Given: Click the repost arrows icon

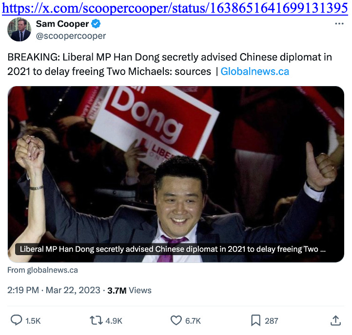Looking at the screenshot, I should (96, 320).
